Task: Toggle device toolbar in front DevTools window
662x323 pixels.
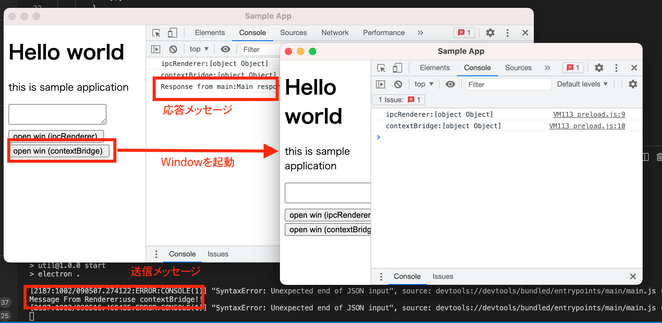Action: 397,68
